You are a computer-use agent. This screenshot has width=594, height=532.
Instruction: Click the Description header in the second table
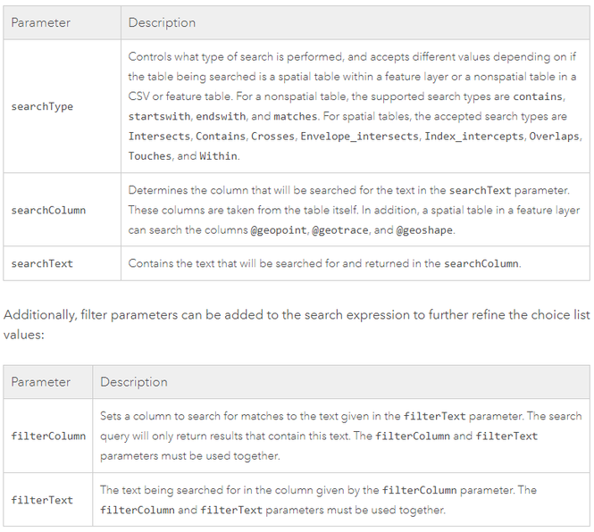133,382
